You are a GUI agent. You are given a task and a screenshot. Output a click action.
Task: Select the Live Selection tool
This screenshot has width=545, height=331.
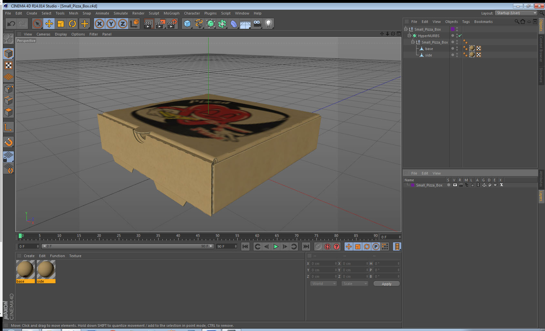[x=37, y=24]
